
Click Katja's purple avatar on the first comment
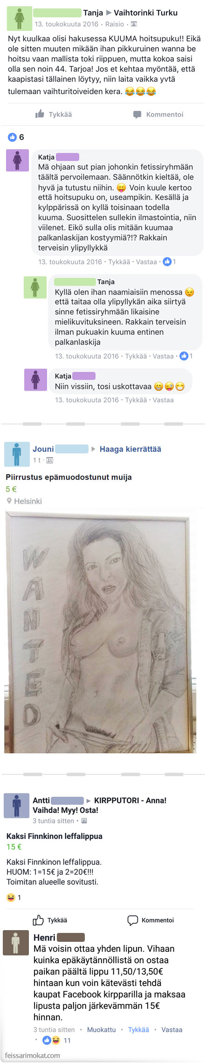(17, 160)
